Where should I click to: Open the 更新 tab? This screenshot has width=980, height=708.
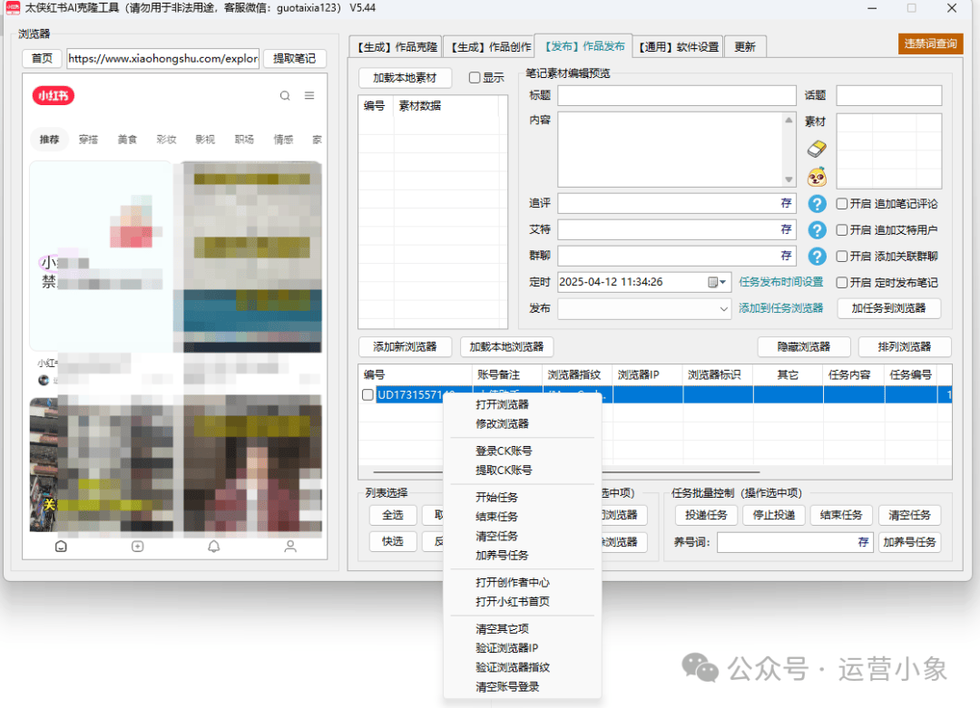744,47
